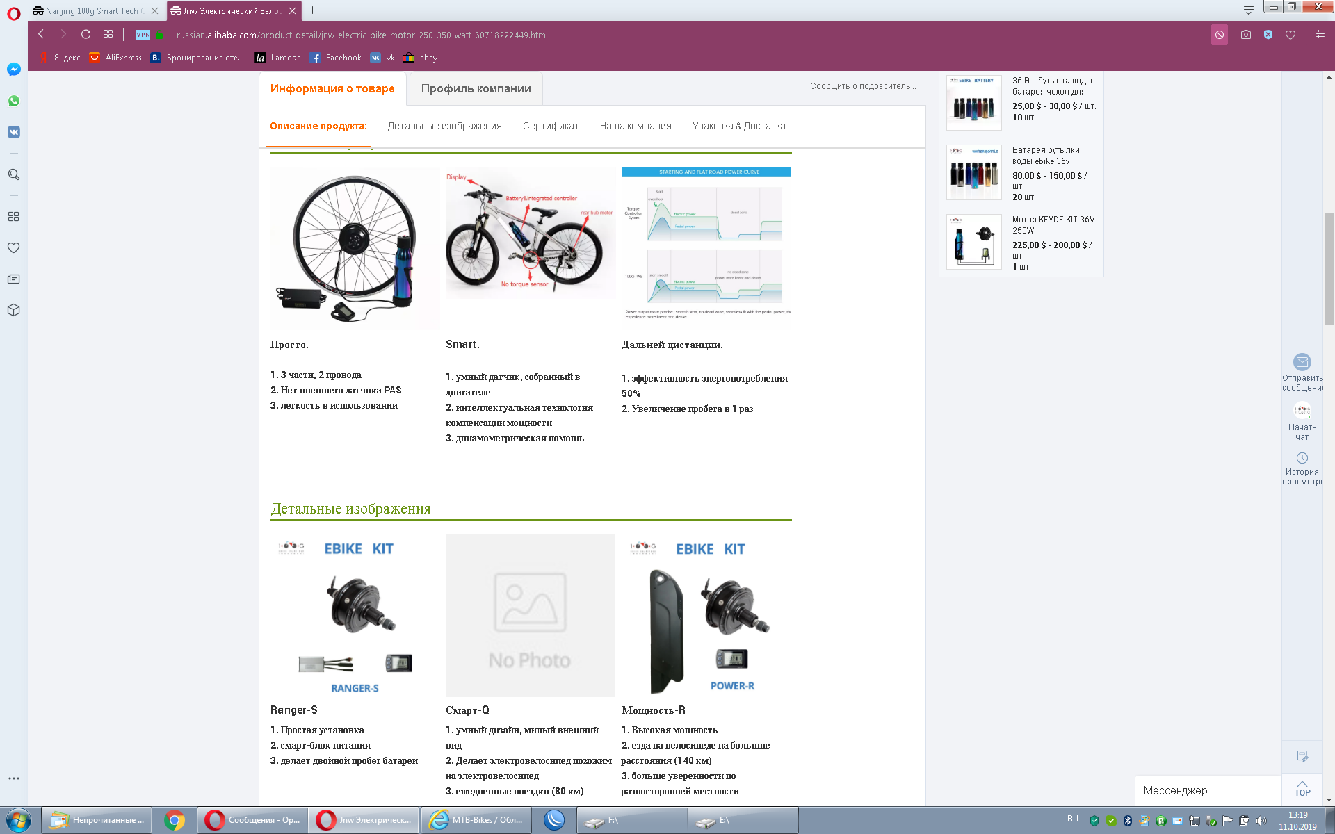Open search in Opera sidebar

[13, 174]
